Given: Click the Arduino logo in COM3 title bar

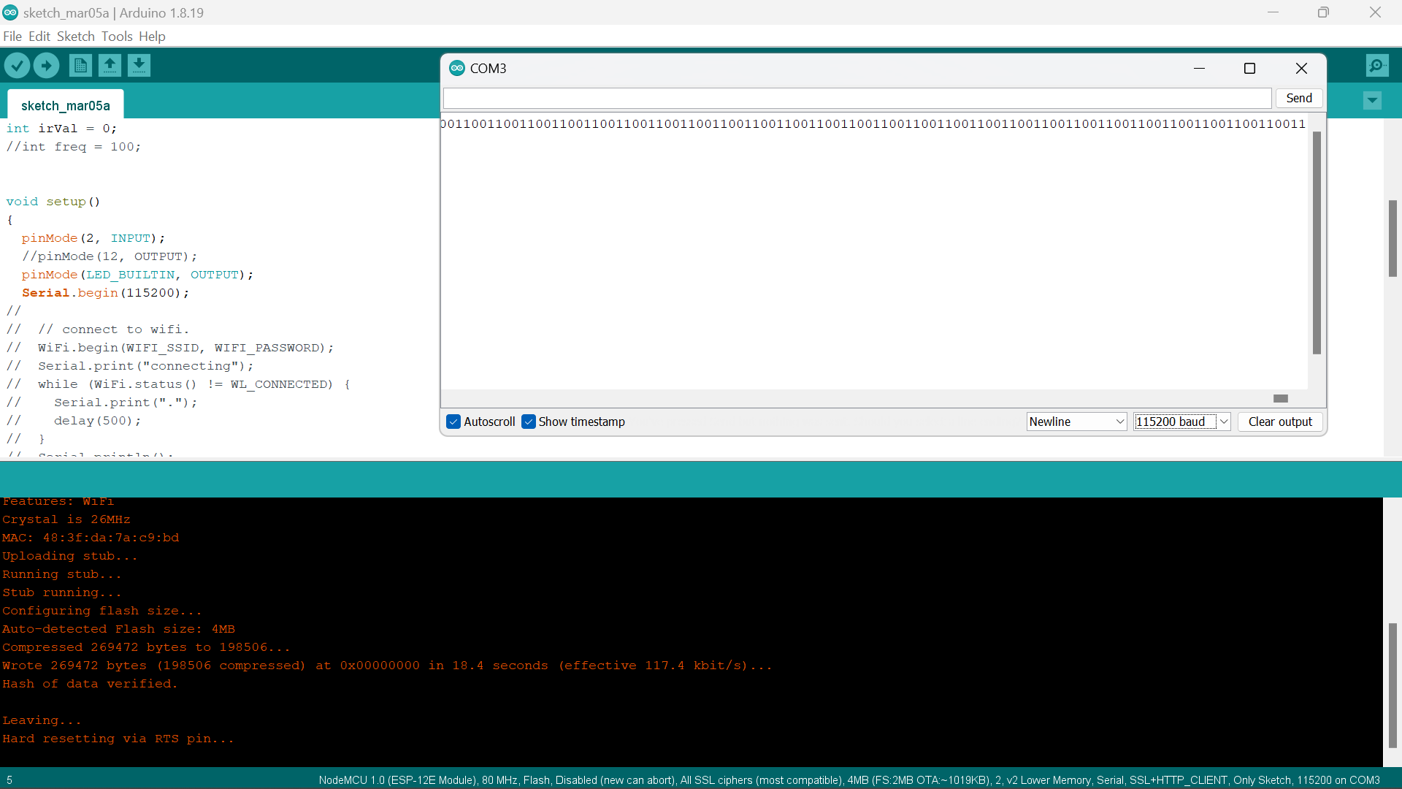Looking at the screenshot, I should [457, 68].
